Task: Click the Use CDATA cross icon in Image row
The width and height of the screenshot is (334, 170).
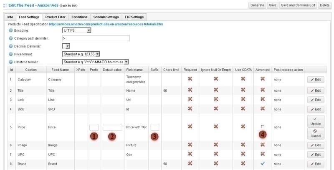Action: tap(243, 145)
